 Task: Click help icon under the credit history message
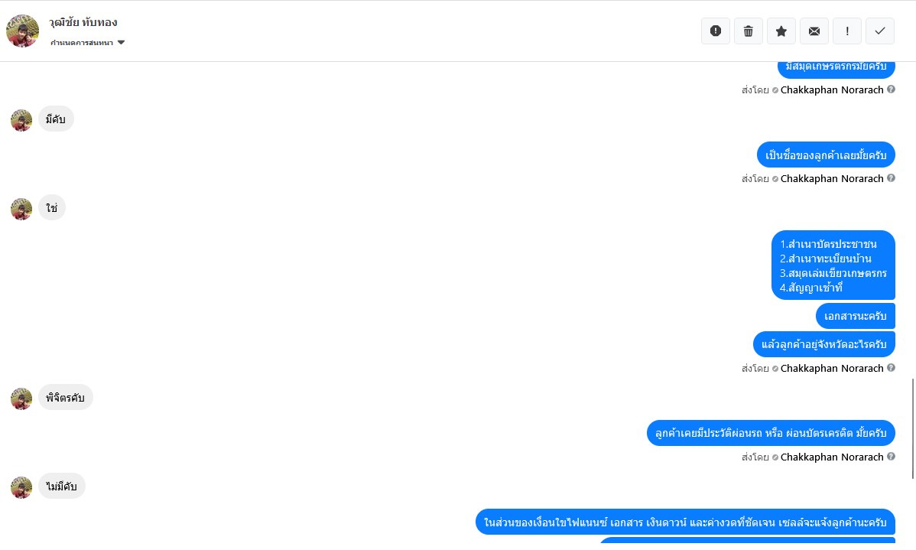891,457
